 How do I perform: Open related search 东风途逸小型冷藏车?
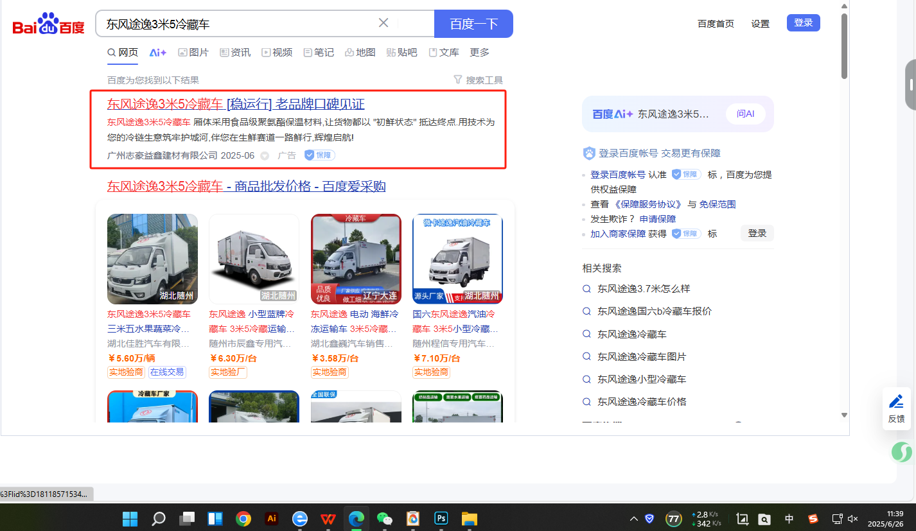642,379
